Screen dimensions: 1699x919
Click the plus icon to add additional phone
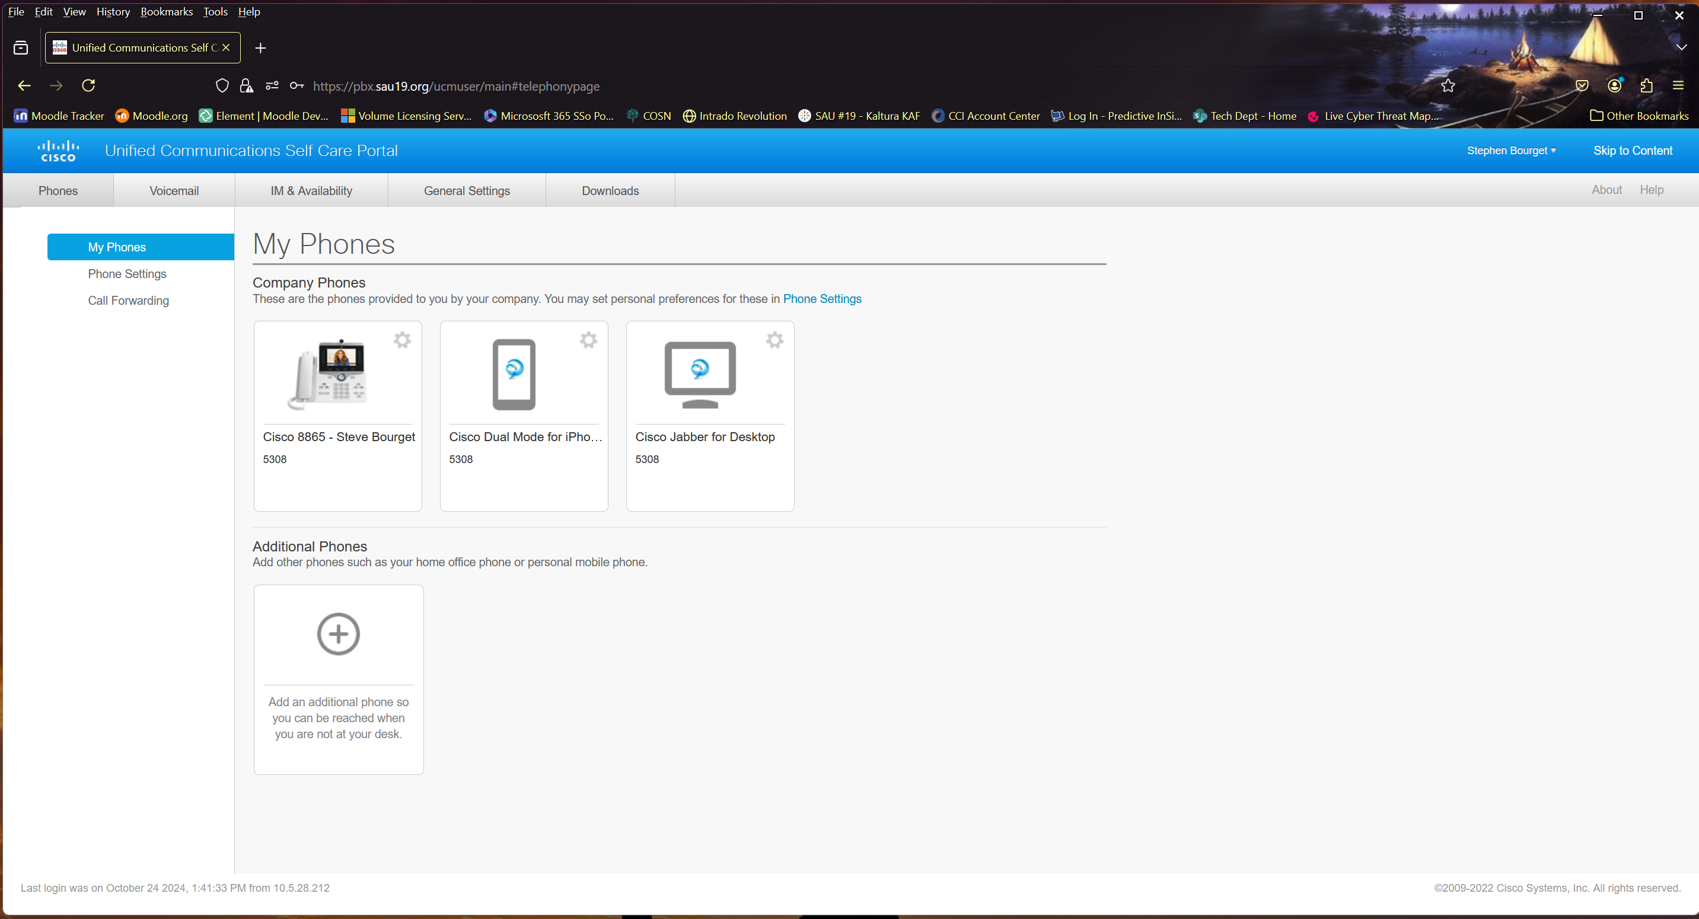tap(339, 634)
